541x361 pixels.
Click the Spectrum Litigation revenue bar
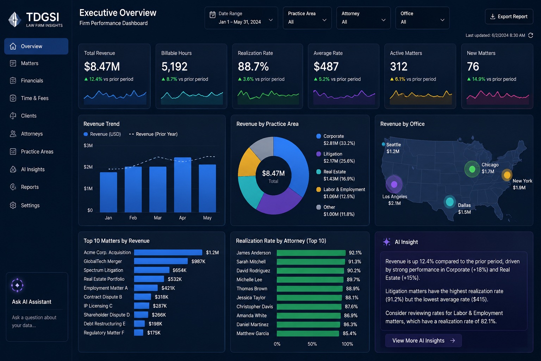(x=152, y=270)
